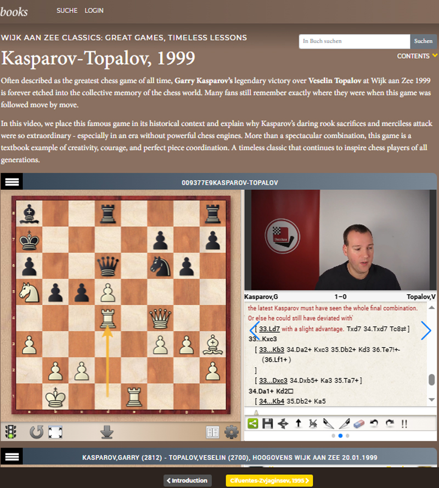Open the hamburger menu above the chessboard
The width and height of the screenshot is (439, 488).
[12, 182]
